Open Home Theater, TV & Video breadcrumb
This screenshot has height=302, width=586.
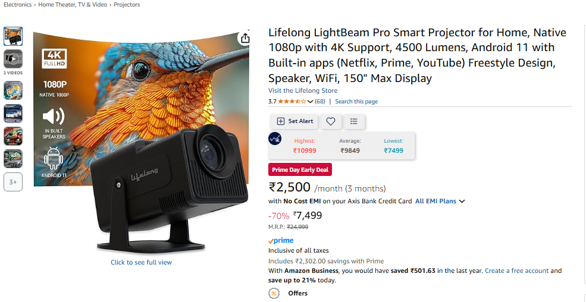(x=73, y=5)
